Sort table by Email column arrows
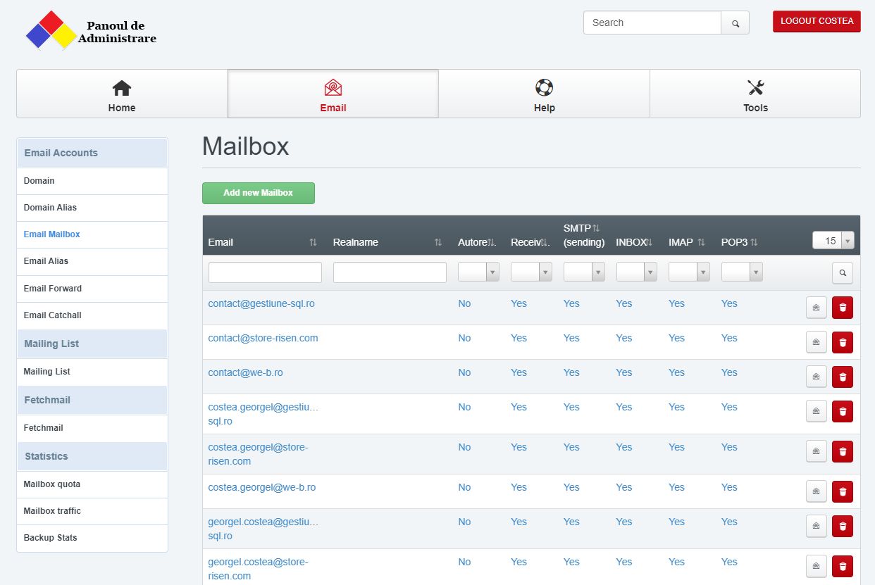The image size is (875, 585). (313, 242)
